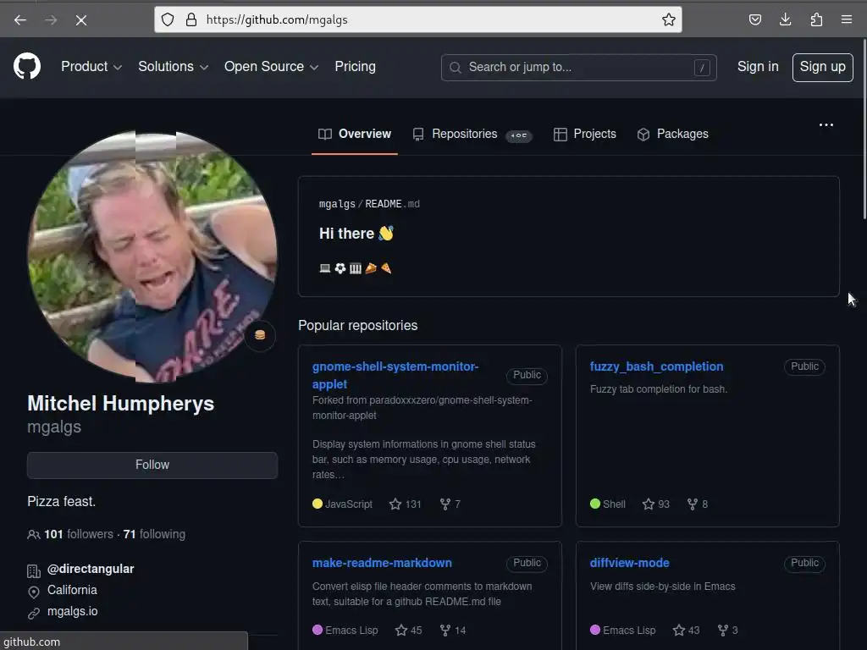
Task: Open fuzzy_bash_completion repository
Action: click(656, 366)
